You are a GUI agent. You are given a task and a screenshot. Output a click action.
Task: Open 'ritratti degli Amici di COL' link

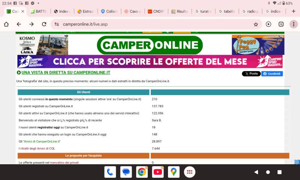click(38, 148)
